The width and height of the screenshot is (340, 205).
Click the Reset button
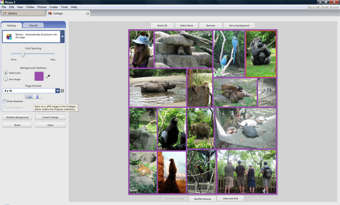click(18, 125)
